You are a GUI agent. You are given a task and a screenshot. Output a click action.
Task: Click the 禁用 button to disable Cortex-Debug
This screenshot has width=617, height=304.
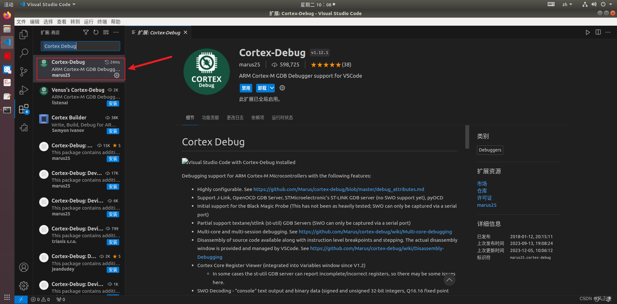246,88
